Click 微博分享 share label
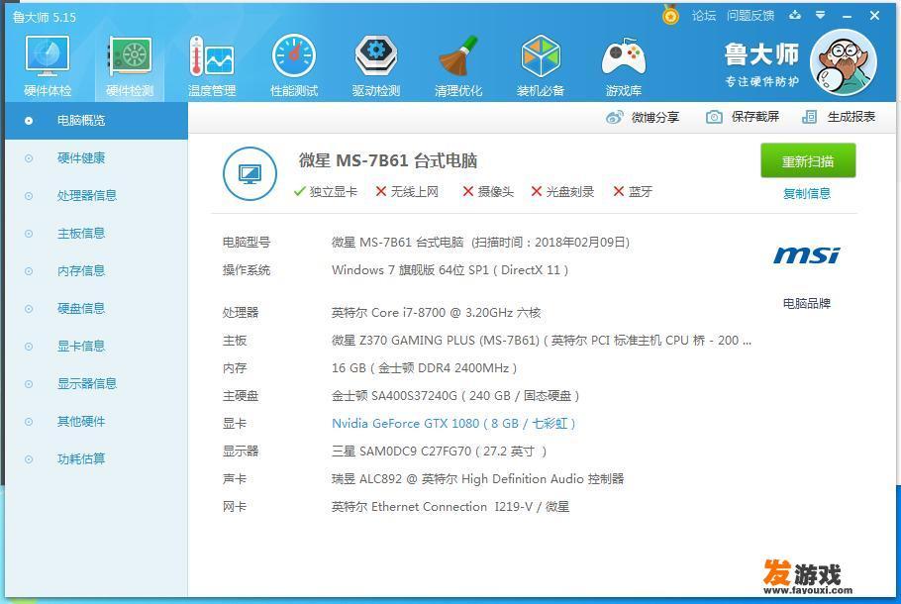Viewport: 901px width, 604px height. coord(655,117)
